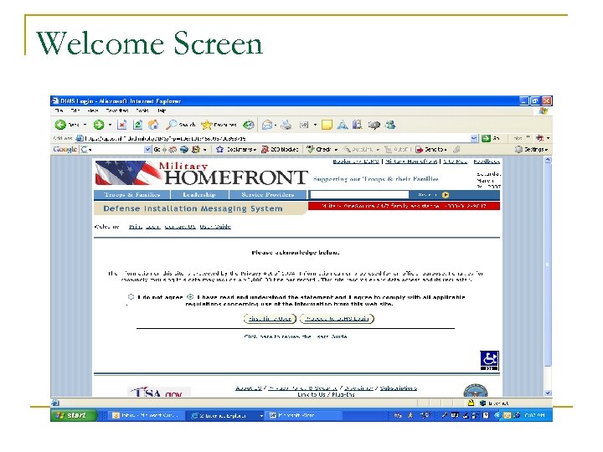The height and width of the screenshot is (452, 603).
Task: Switch to Inbox Outlook taskbar item
Action: tap(147, 415)
